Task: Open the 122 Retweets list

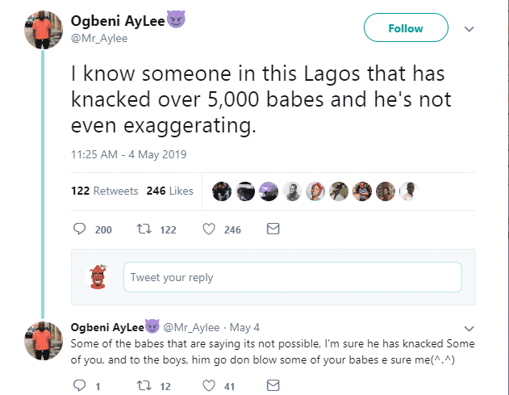Action: pyautogui.click(x=106, y=191)
